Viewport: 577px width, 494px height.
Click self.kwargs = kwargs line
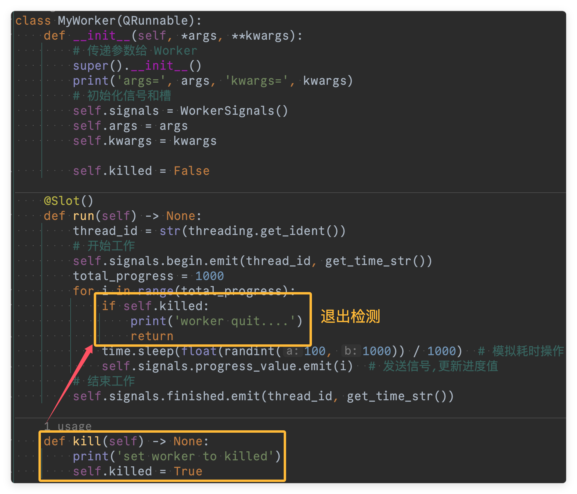point(145,141)
